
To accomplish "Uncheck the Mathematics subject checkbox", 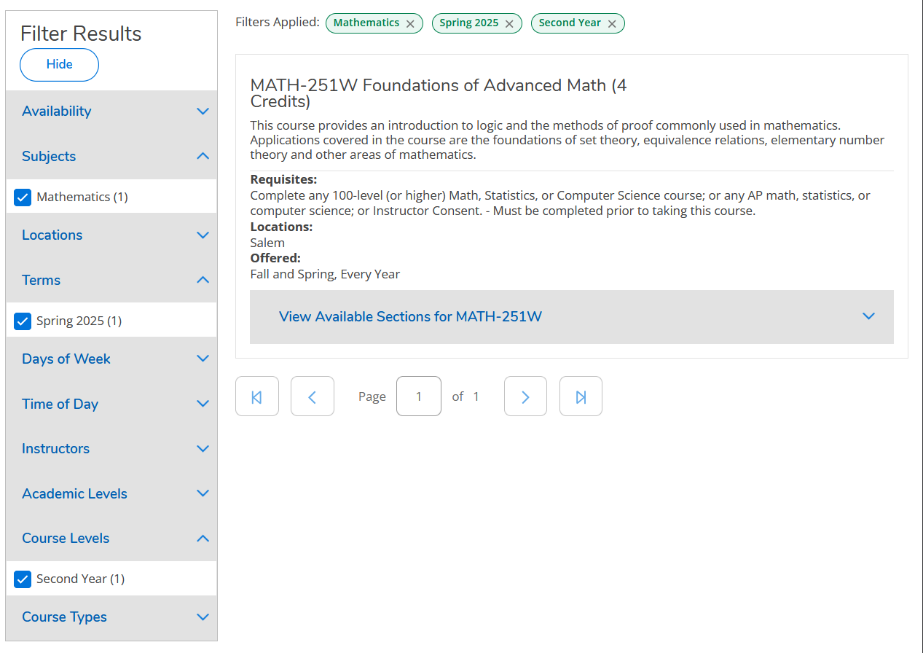I will [23, 198].
